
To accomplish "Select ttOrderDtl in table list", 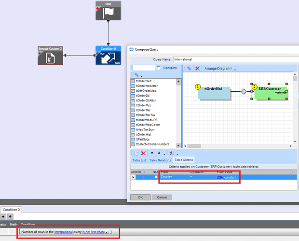I will point(142,96).
